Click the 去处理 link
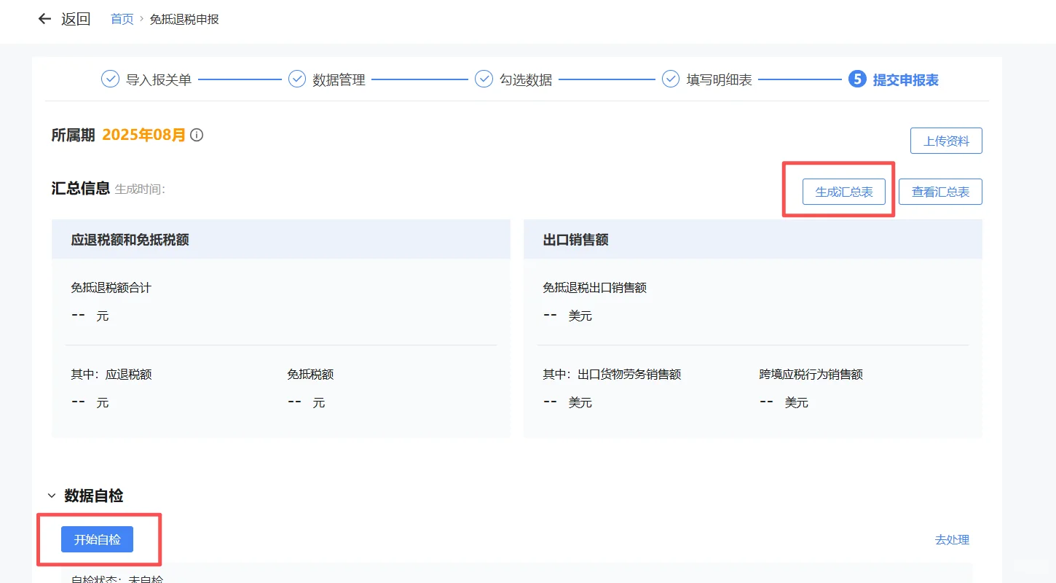This screenshot has width=1056, height=583. click(x=953, y=539)
